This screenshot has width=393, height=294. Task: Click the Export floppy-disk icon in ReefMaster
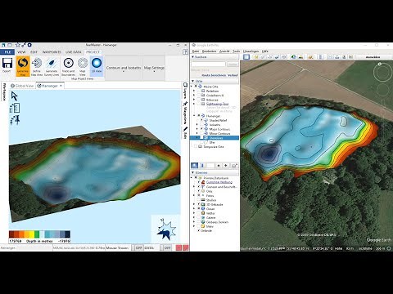coord(7,63)
